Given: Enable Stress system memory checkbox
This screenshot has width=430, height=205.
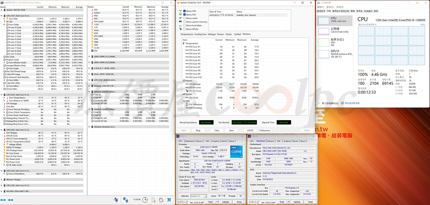Looking at the screenshot, I should click(184, 22).
